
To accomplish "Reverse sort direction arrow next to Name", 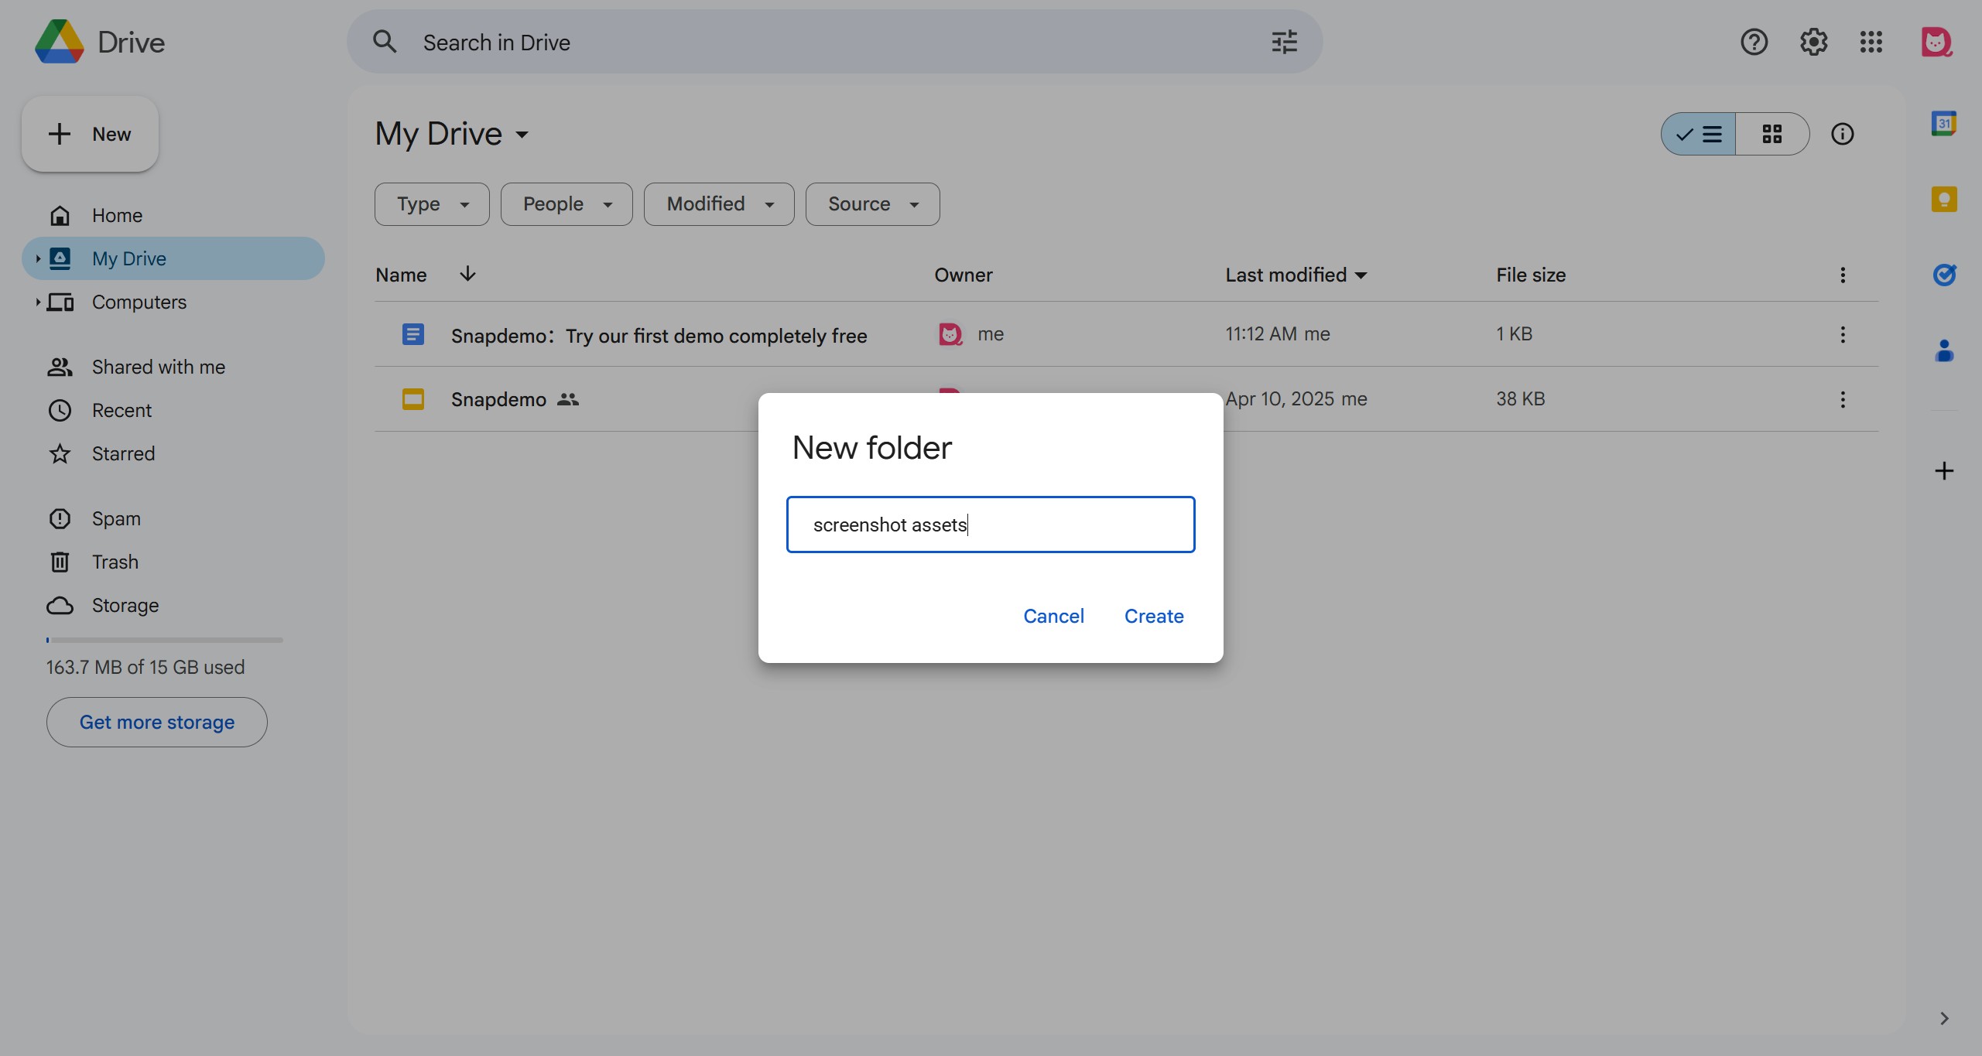I will click(467, 274).
